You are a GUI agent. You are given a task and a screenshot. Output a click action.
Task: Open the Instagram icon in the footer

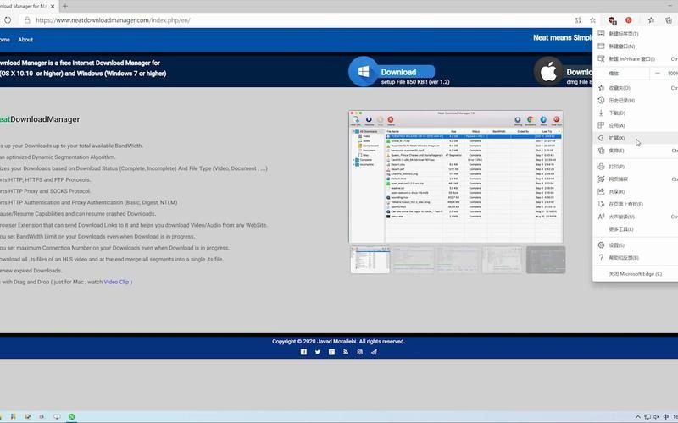click(x=359, y=352)
